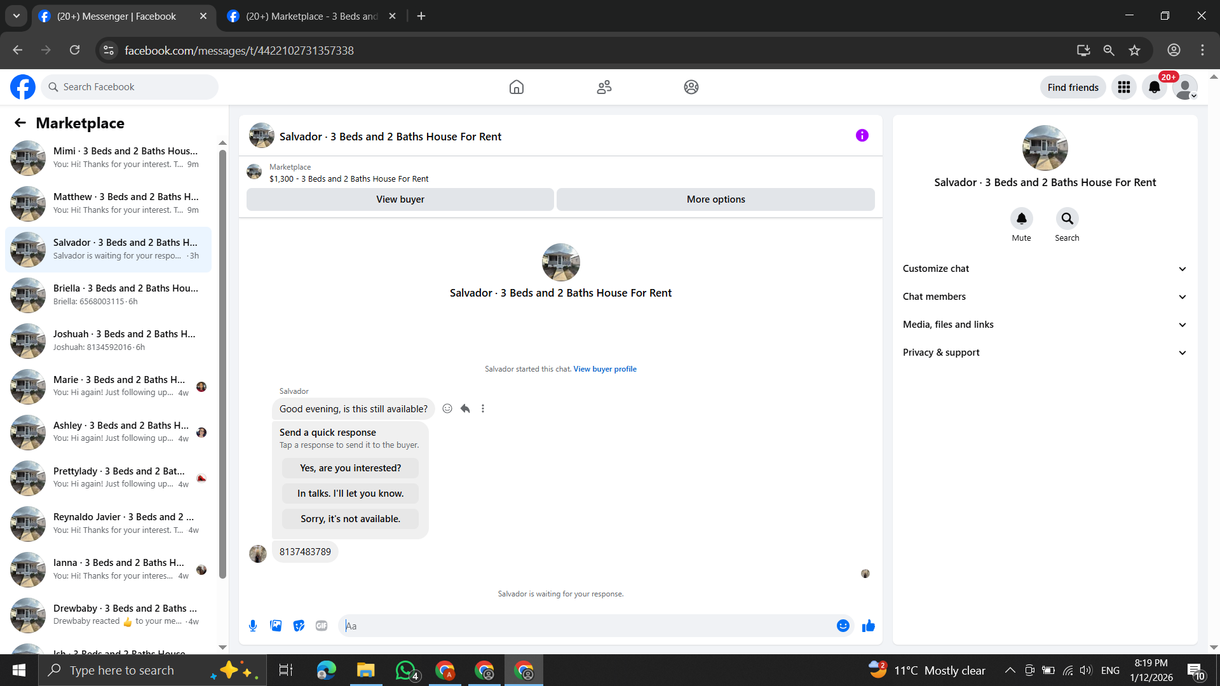Open emoji picker in message box
Image resolution: width=1220 pixels, height=686 pixels.
(x=843, y=626)
